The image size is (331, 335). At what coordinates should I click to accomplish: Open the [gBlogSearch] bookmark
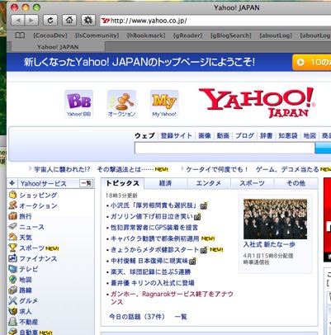231,35
